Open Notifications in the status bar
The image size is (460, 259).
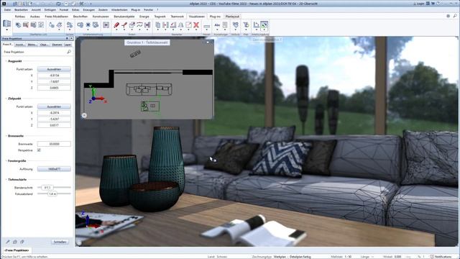point(441,257)
